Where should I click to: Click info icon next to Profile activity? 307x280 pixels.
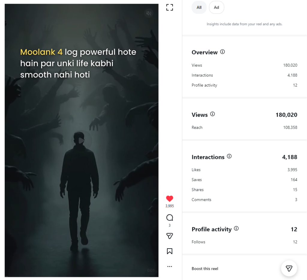(236, 229)
